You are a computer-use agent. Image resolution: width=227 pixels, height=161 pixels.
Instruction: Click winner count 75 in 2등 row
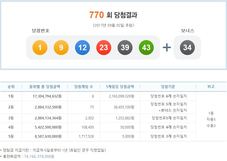pos(92,107)
